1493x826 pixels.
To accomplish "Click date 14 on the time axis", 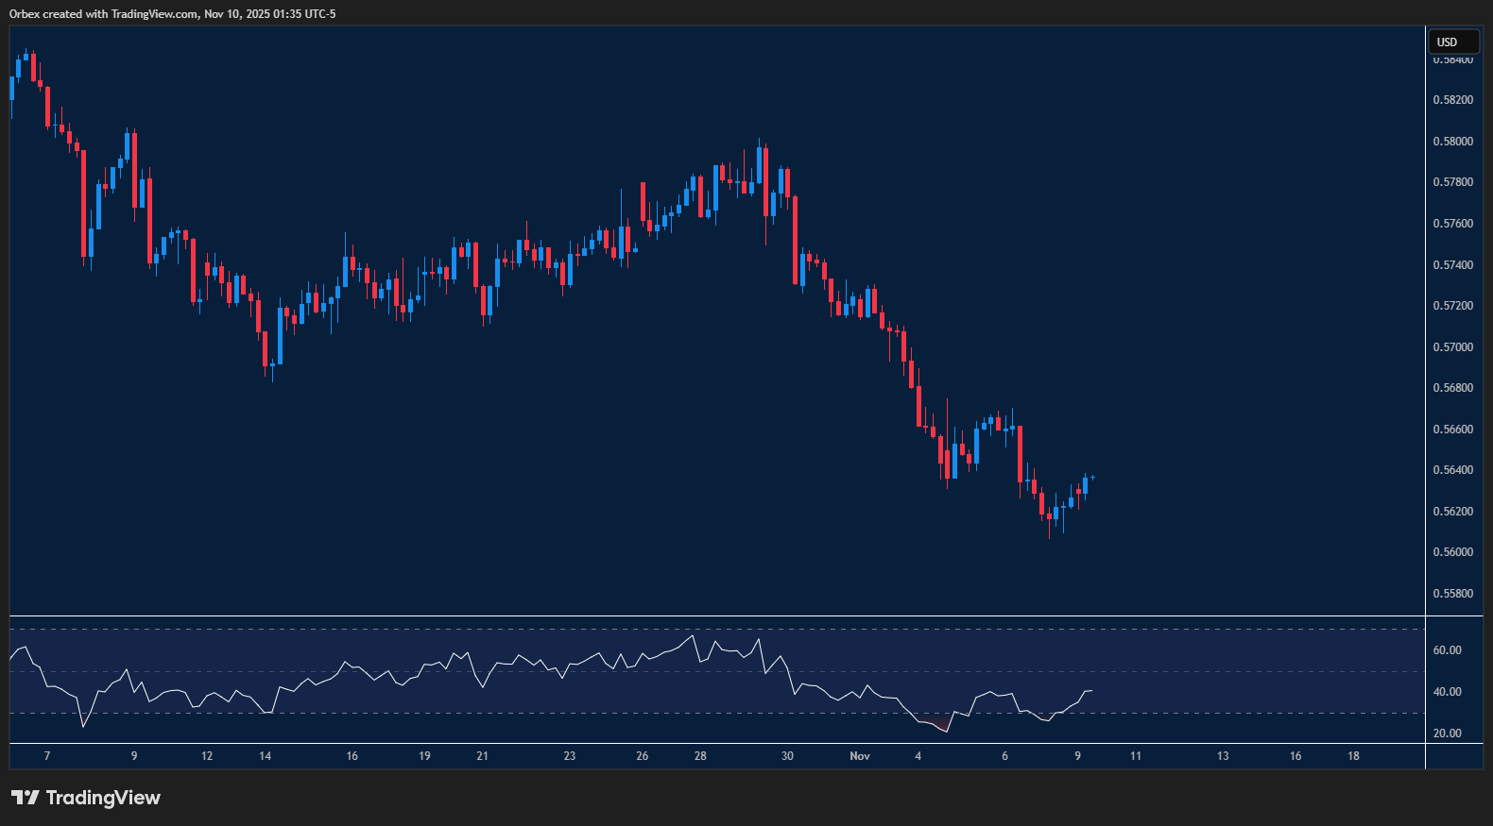I will (265, 756).
